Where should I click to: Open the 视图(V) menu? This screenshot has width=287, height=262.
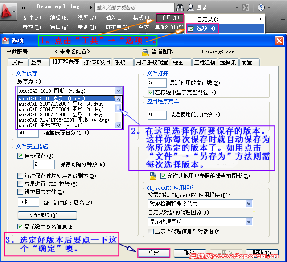(x=87, y=18)
